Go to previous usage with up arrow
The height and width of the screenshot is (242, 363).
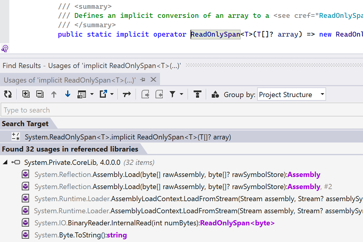coord(54,94)
